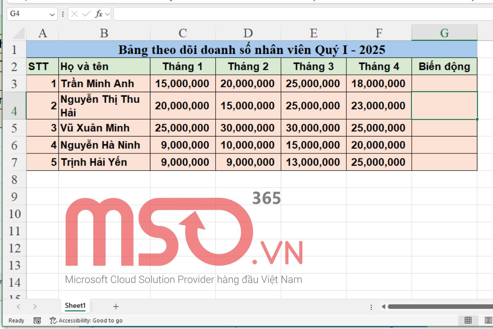This screenshot has height=329, width=493.
Task: Click the cell Nguyễn Thị Thu Hải
Action: pyautogui.click(x=104, y=106)
